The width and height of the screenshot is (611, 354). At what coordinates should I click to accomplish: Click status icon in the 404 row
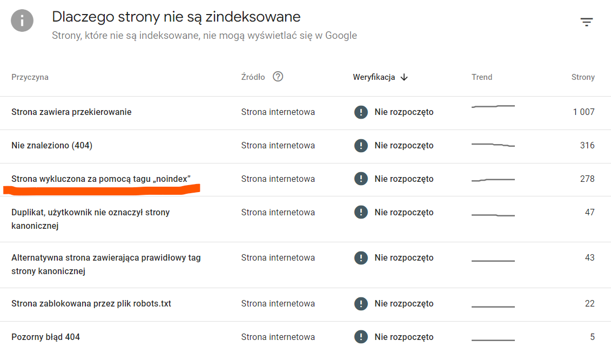(361, 146)
